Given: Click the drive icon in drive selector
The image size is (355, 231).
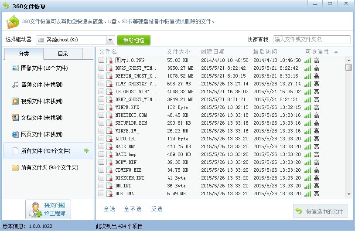Looking at the screenshot, I should click(x=41, y=40).
